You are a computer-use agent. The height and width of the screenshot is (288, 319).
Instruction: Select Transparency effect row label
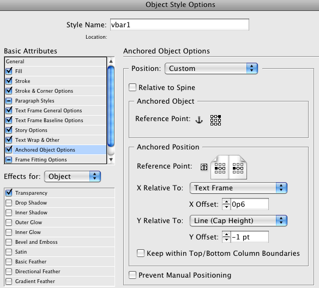pyautogui.click(x=31, y=193)
